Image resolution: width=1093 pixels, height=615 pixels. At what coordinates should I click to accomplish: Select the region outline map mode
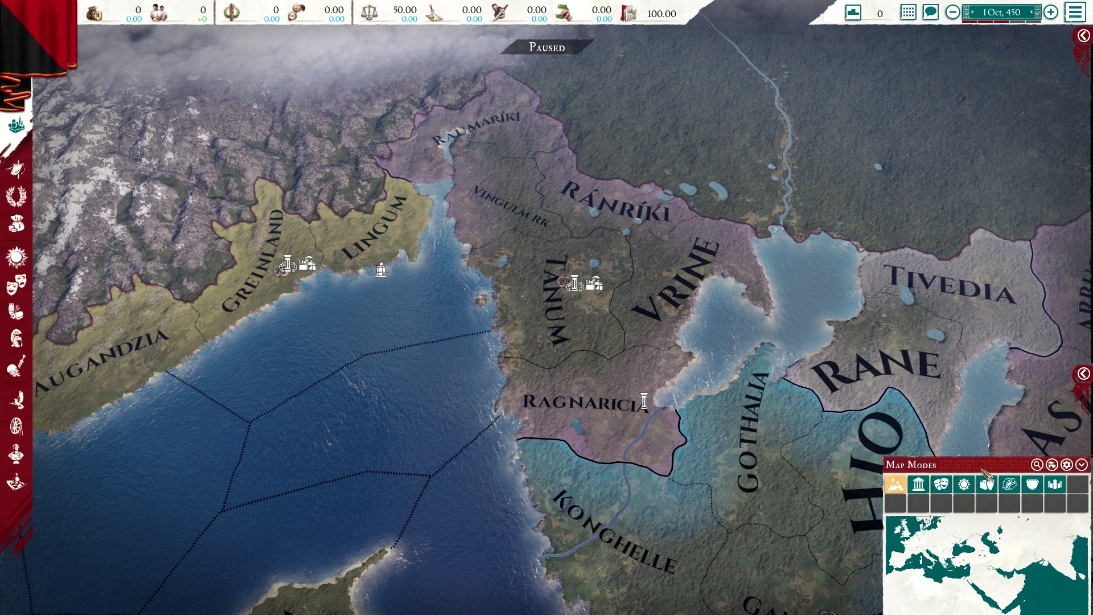click(x=1009, y=485)
